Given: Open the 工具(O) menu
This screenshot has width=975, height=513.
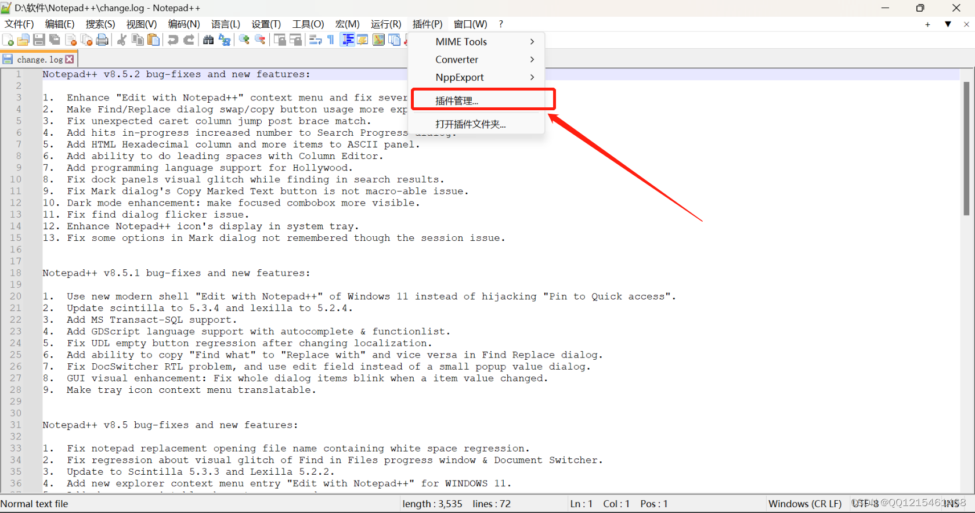Looking at the screenshot, I should tap(308, 24).
